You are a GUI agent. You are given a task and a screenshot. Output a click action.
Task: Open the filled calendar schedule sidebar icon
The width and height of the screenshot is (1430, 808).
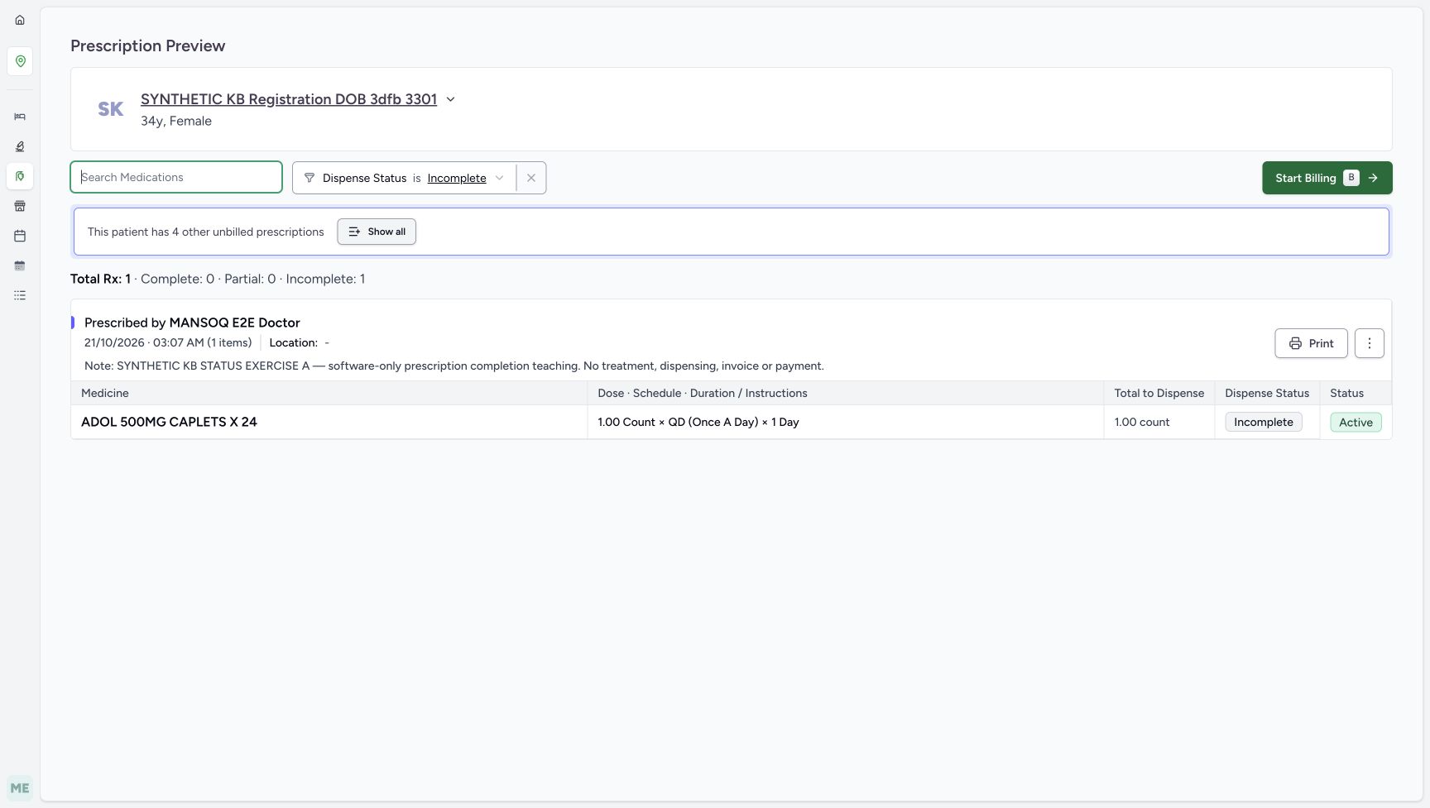[20, 265]
